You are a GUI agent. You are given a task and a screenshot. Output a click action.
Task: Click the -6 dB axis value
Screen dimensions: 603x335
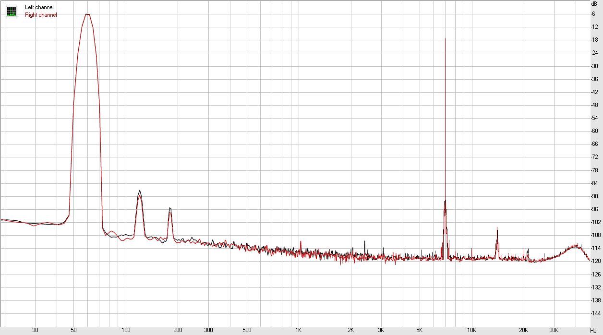point(594,13)
